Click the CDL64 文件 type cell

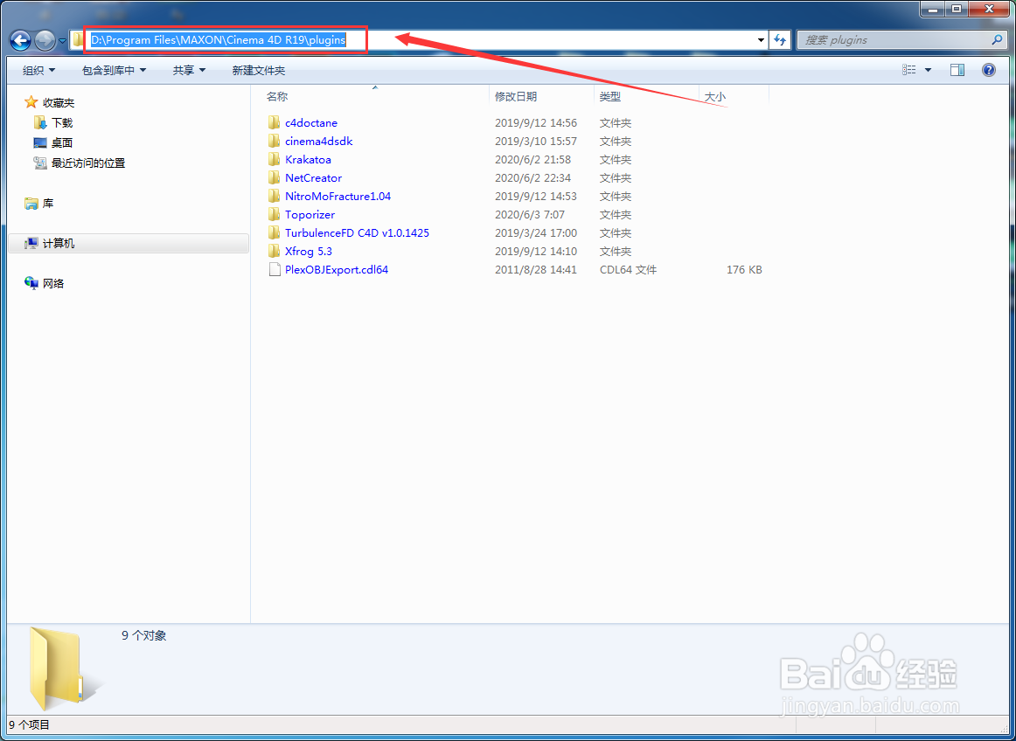click(628, 269)
